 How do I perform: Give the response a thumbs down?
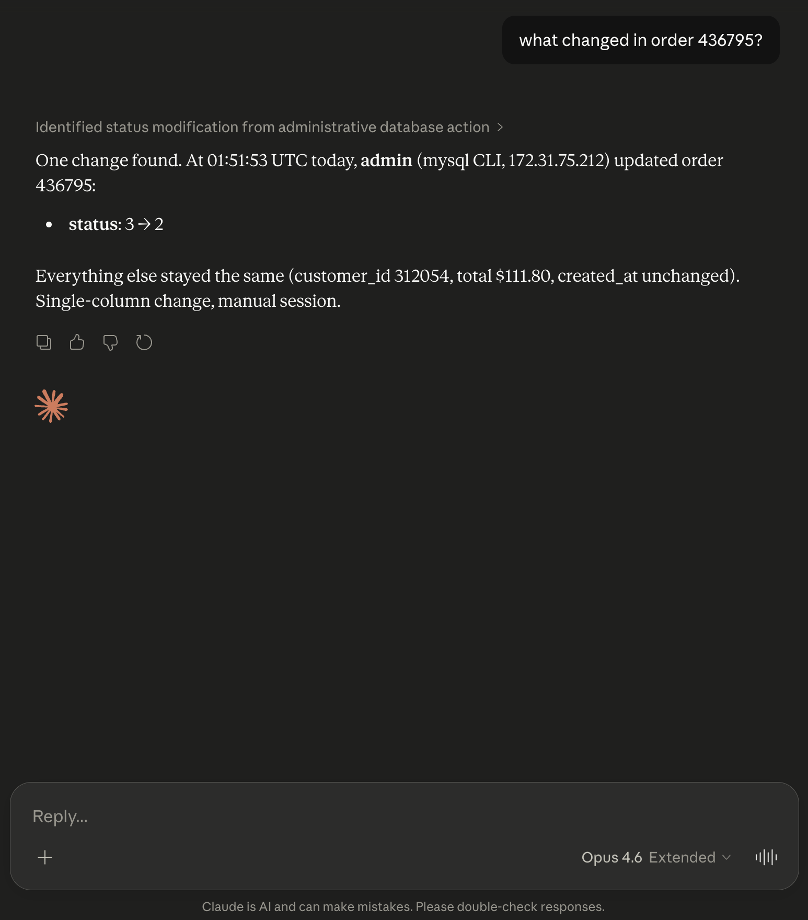[110, 342]
